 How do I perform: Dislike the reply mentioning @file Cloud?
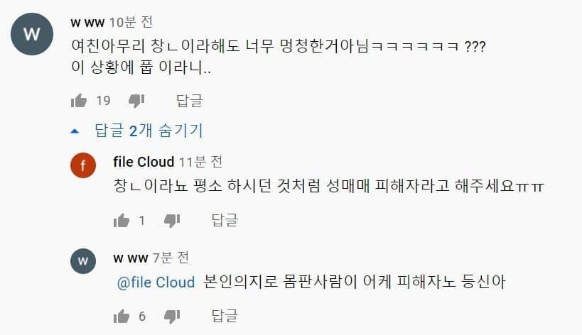tap(172, 317)
